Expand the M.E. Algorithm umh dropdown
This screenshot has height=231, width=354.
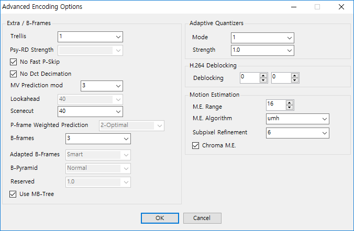click(297, 119)
